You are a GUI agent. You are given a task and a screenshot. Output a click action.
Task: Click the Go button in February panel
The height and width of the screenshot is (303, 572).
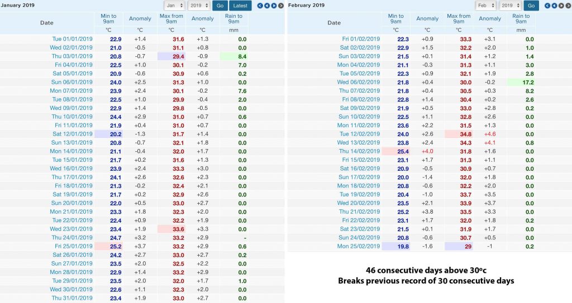pos(531,6)
